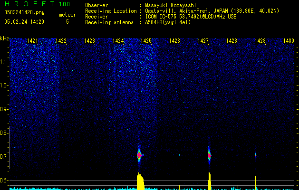The image size is (299, 190).
Task: Click the yellow intensity peak after 1427
Action: coord(210,181)
